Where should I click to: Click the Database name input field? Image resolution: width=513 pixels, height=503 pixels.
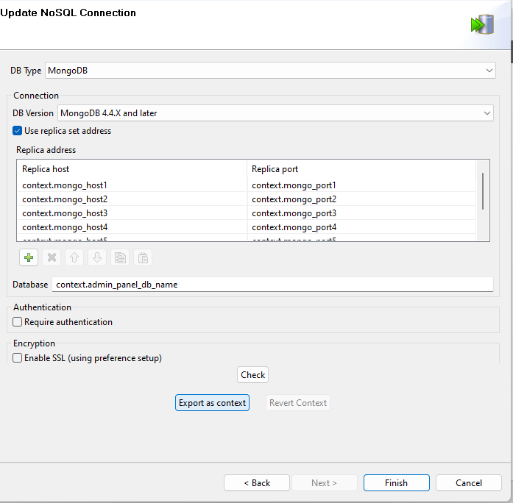[272, 285]
